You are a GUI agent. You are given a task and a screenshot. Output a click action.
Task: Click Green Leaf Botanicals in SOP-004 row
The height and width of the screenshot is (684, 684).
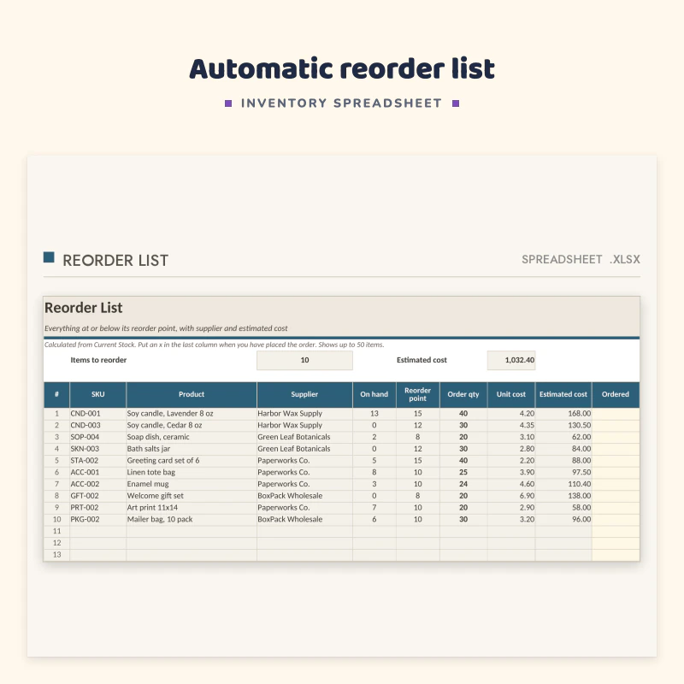pos(304,437)
